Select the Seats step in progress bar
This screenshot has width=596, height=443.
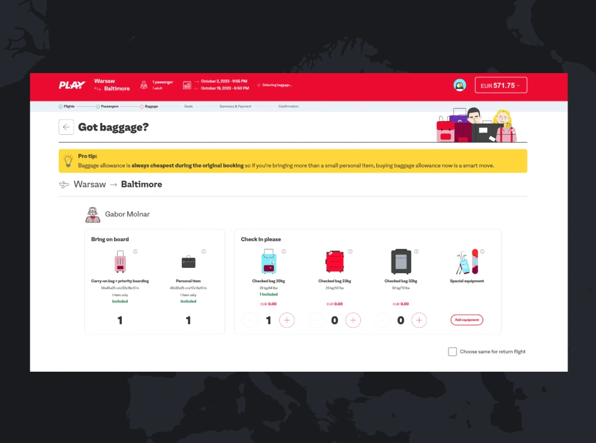pyautogui.click(x=188, y=106)
